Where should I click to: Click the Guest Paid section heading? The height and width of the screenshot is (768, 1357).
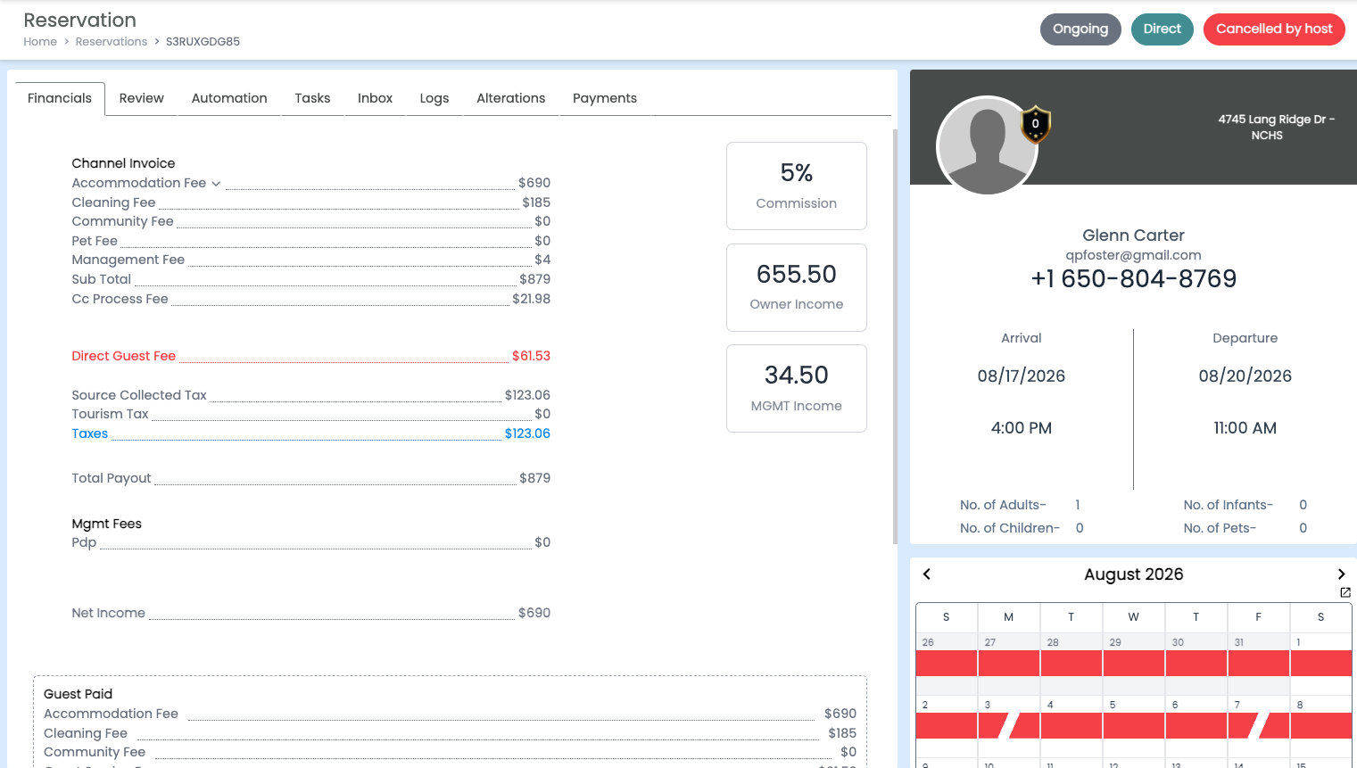coord(79,694)
